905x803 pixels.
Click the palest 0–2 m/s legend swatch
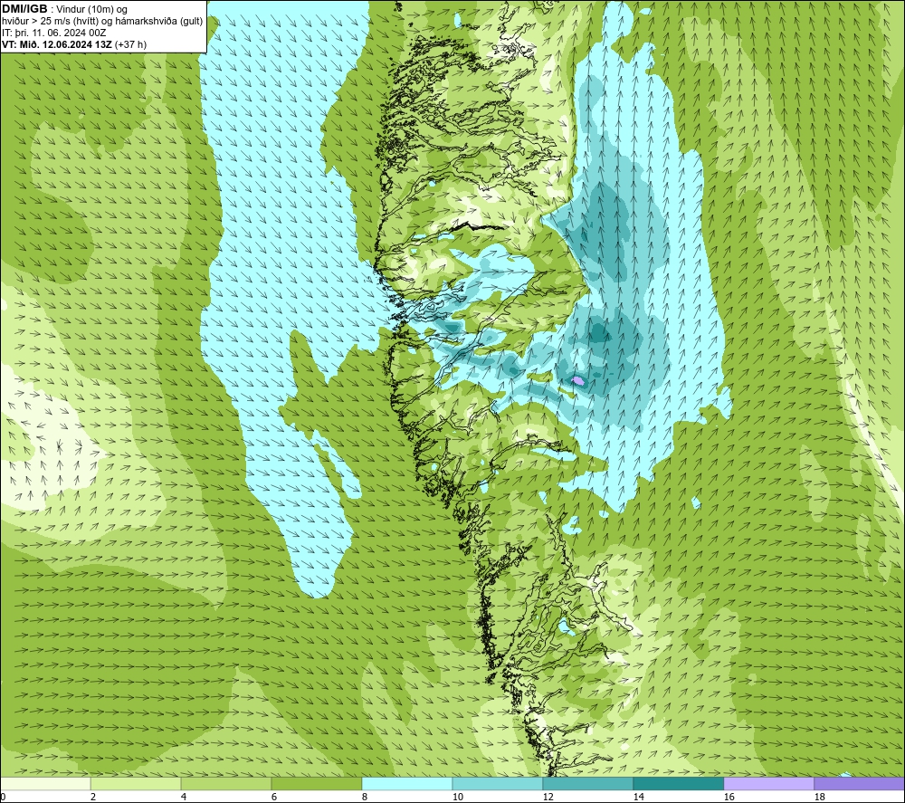tap(45, 783)
